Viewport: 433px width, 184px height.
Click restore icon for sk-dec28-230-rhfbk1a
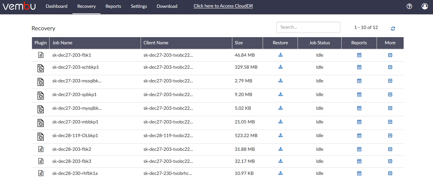pos(281,173)
